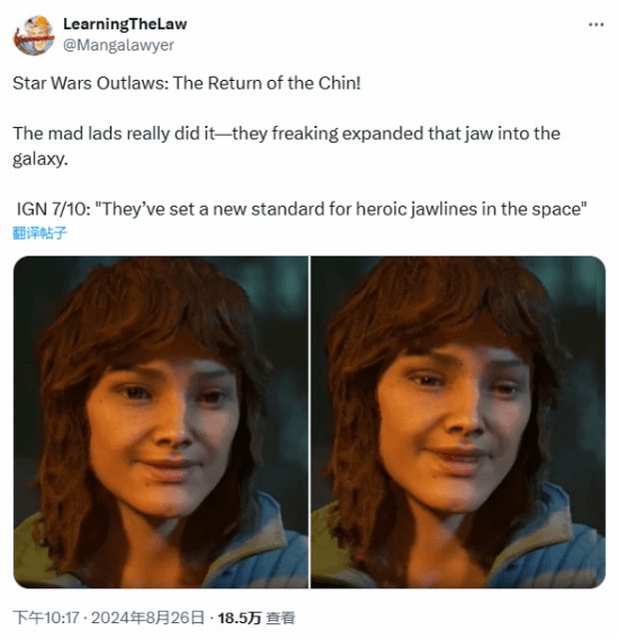Click 'heroic jawlines in the space' text
Viewport: 618px width, 639px height.
(471, 209)
